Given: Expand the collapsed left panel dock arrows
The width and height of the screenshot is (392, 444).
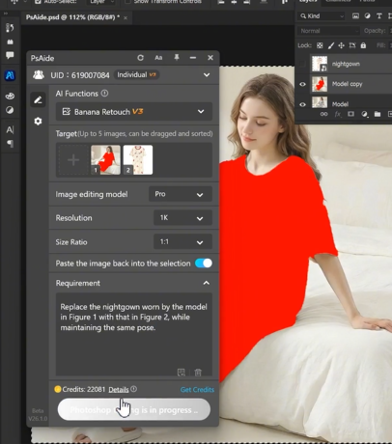Looking at the screenshot, I should pyautogui.click(x=6, y=14).
